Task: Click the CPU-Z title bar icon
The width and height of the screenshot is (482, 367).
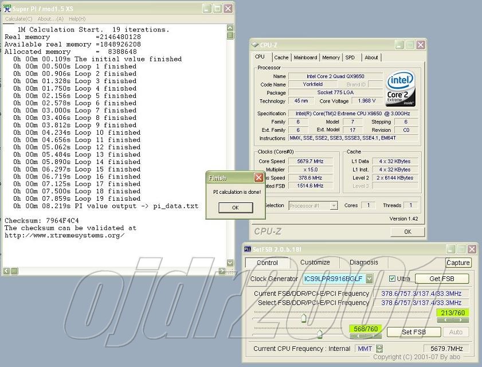Action: pos(255,45)
